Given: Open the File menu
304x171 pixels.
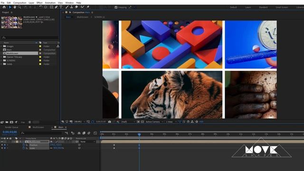Looking at the screenshot, I should tap(2, 3).
